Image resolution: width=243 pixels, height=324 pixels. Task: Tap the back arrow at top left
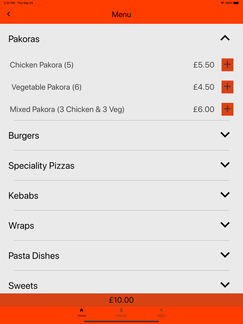tap(8, 14)
